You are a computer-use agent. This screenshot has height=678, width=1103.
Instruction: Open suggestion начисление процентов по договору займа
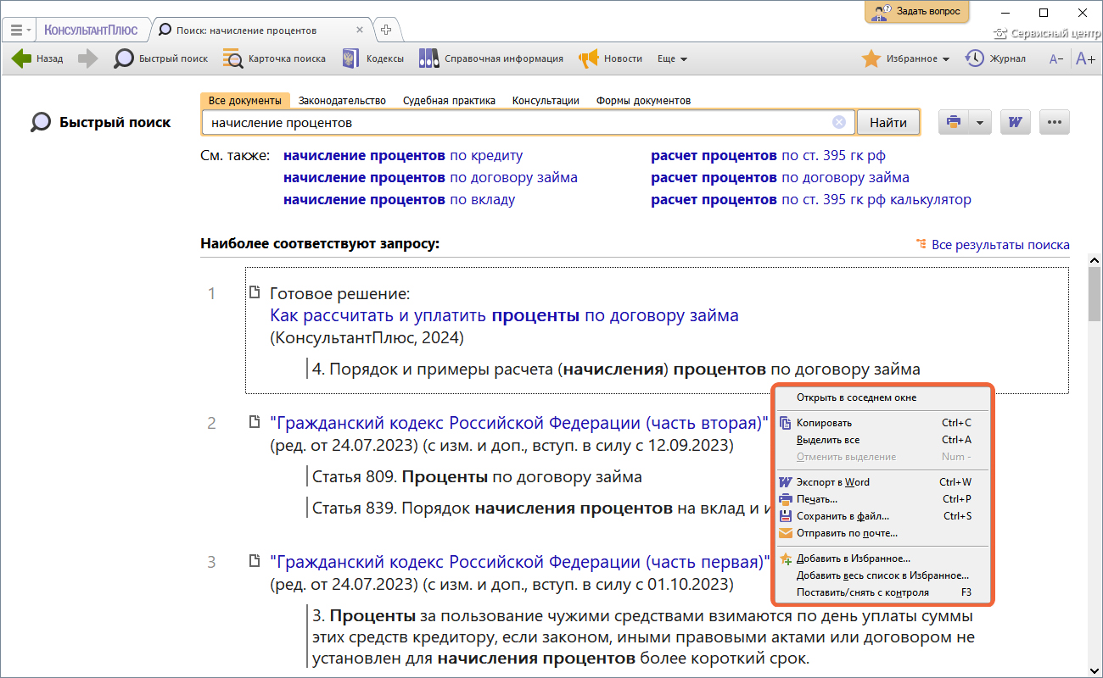point(430,178)
